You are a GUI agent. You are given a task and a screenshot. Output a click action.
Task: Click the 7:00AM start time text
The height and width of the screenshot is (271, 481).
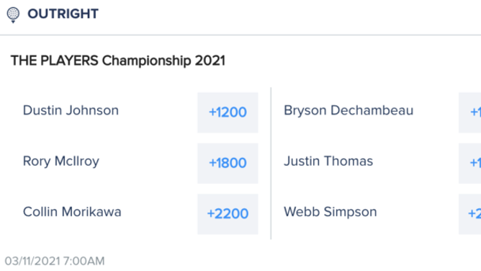coord(84,261)
